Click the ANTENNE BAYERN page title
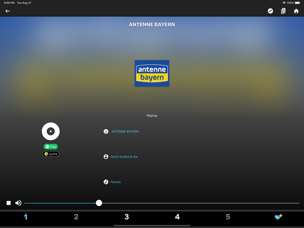This screenshot has height=228, width=304. 152,25
